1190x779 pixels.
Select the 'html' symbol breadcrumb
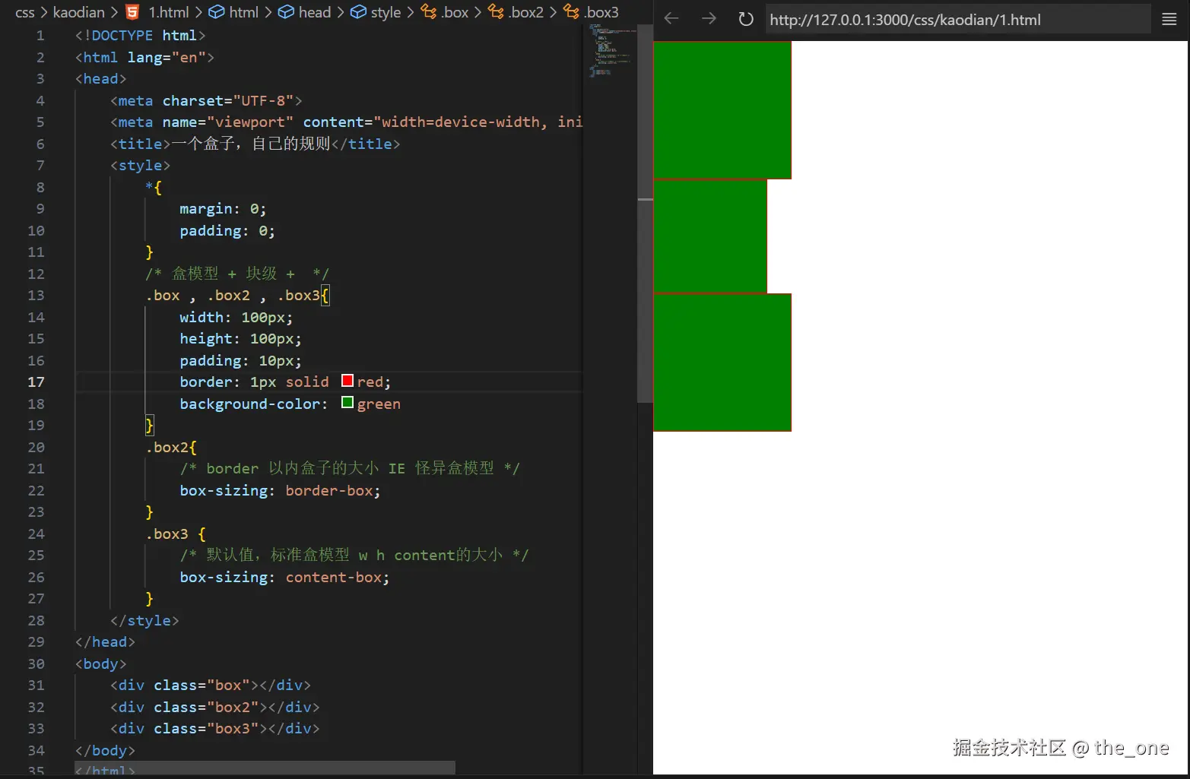click(x=244, y=12)
